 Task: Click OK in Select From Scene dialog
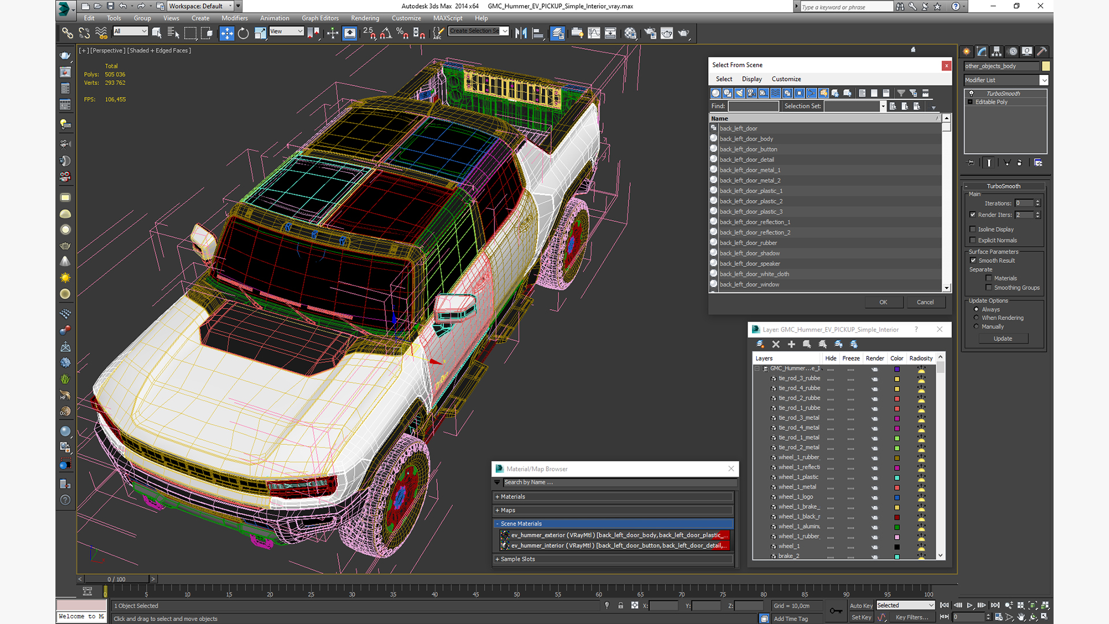883,302
